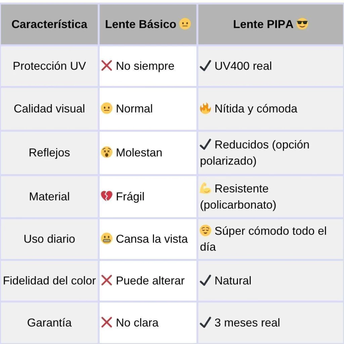Viewport: 344px width, 344px height.
Task: Click the grimacing emoji beside Cansa la vista
Action: [x=106, y=239]
